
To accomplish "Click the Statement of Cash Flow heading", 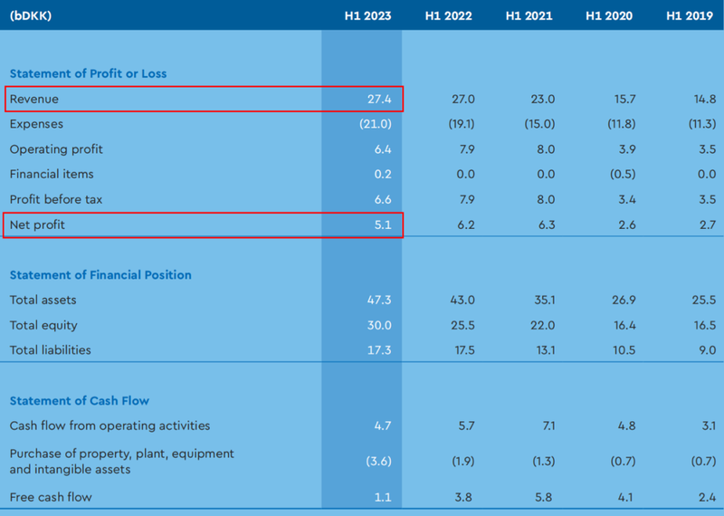I will point(80,400).
